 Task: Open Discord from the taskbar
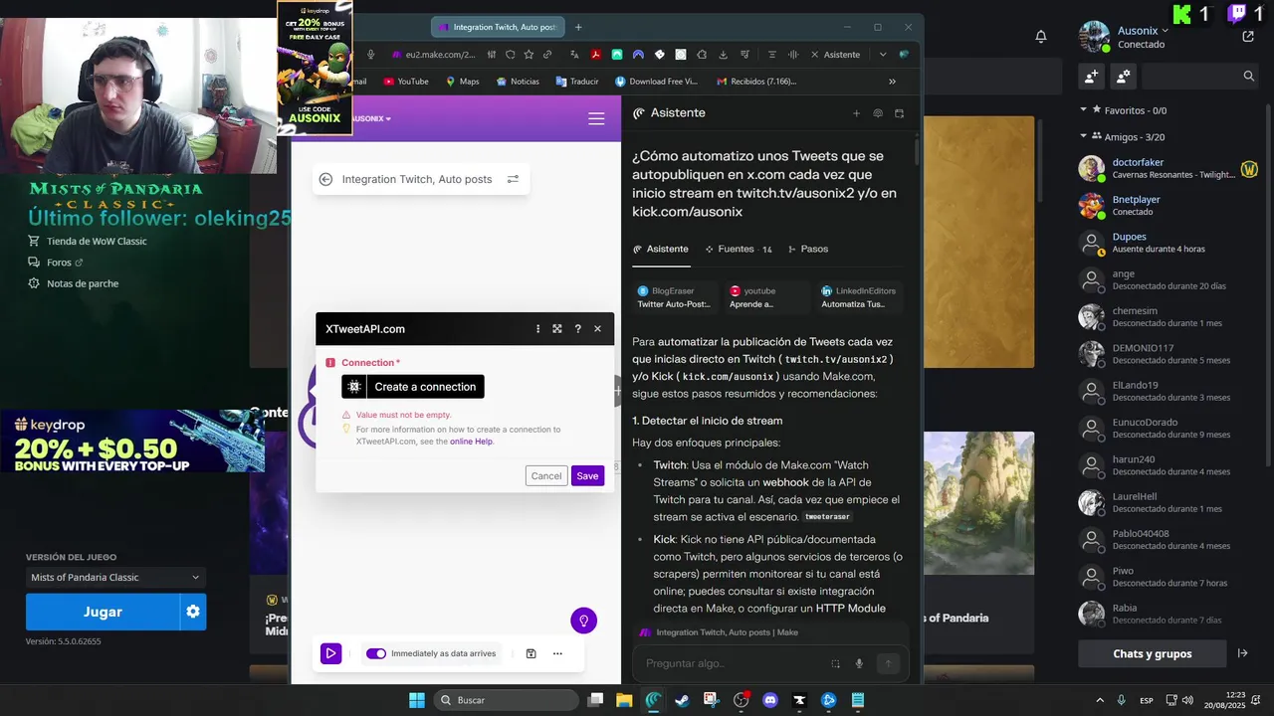pyautogui.click(x=769, y=700)
